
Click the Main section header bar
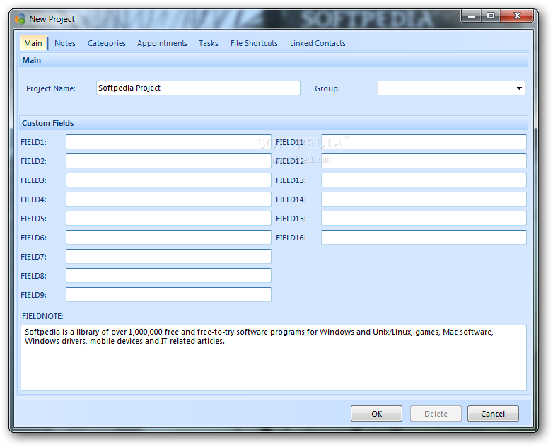click(x=274, y=60)
